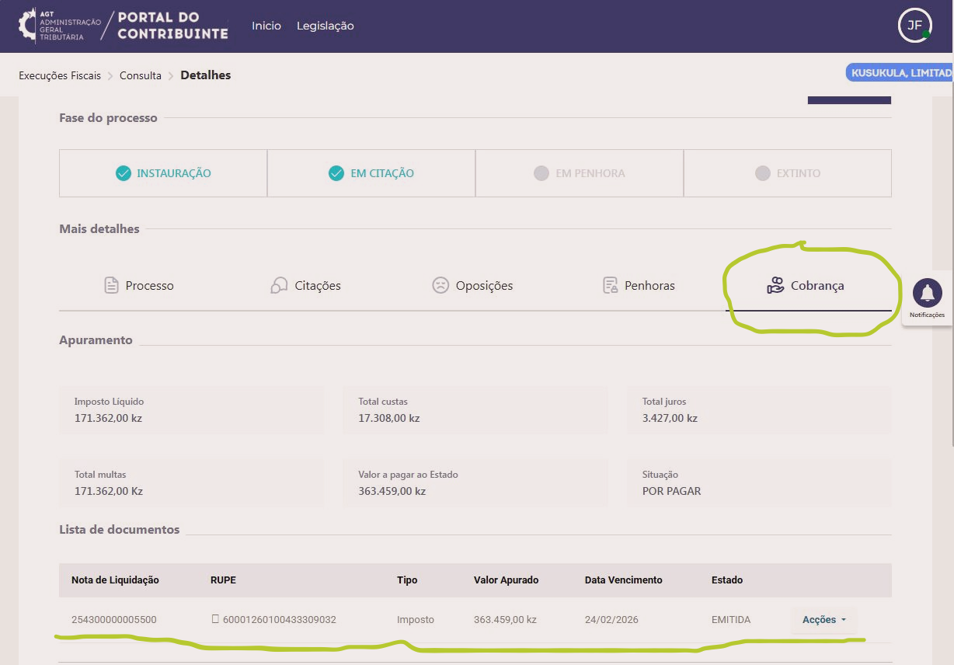The width and height of the screenshot is (954, 665).
Task: Click the Penhoras lock document icon
Action: (x=611, y=285)
